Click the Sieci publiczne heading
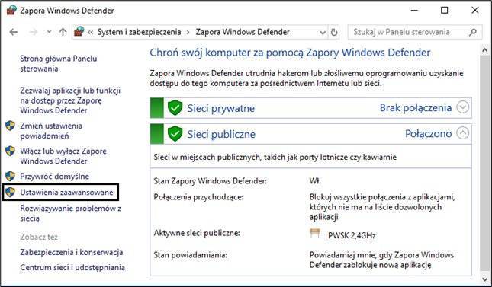This screenshot has height=287, width=492. [x=221, y=135]
